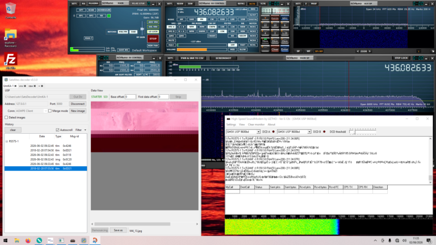The height and width of the screenshot is (245, 436).
Task: Collapse the RS57S-1 tree node
Action: [7, 141]
